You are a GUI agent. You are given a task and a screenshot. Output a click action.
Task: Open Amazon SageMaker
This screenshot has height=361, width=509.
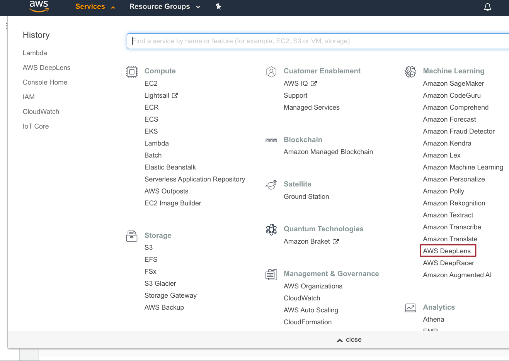[x=453, y=83]
